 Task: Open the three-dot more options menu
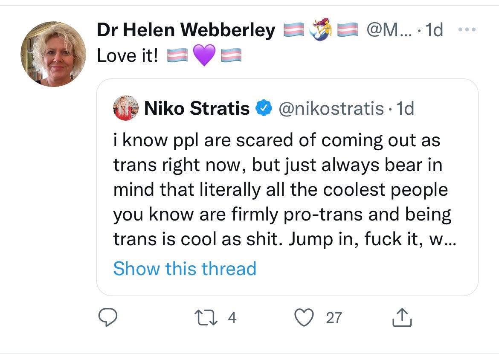pos(467,29)
